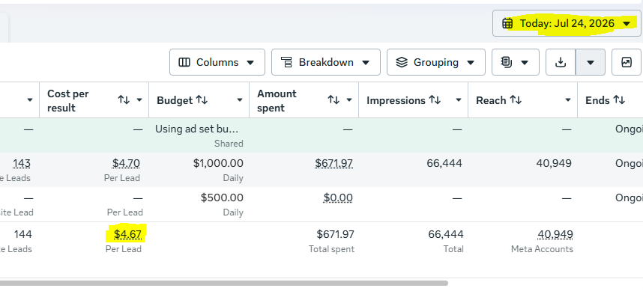Open the leftmost column menu caret
The height and width of the screenshot is (297, 643).
click(30, 100)
